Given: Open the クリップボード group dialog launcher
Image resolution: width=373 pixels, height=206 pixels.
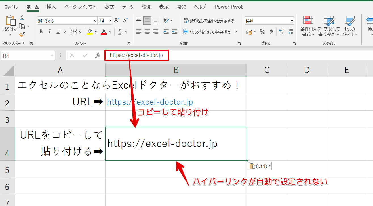Looking at the screenshot, I should point(31,44).
